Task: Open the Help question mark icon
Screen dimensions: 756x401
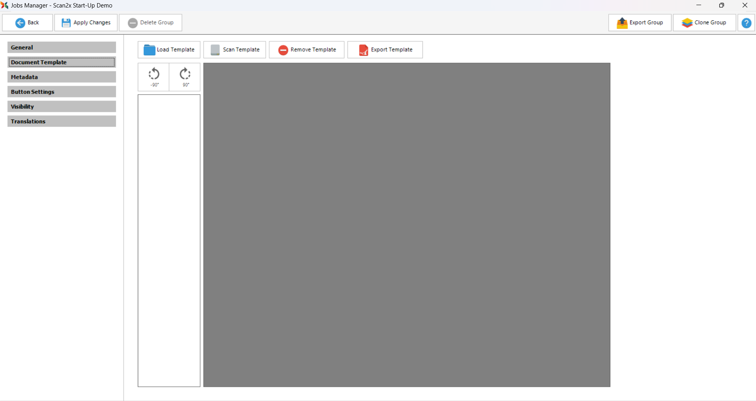Action: click(x=746, y=23)
